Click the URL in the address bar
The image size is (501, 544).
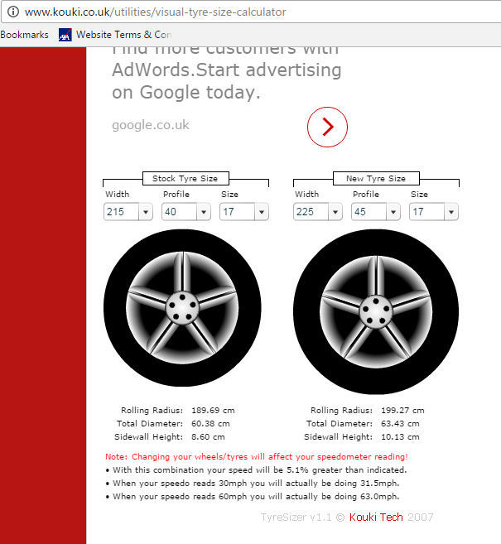pos(156,12)
